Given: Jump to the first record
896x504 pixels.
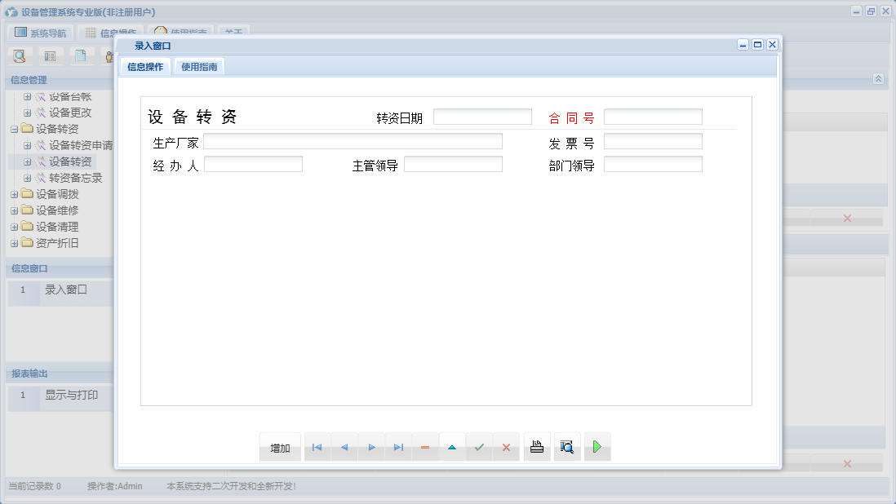Looking at the screenshot, I should click(317, 448).
